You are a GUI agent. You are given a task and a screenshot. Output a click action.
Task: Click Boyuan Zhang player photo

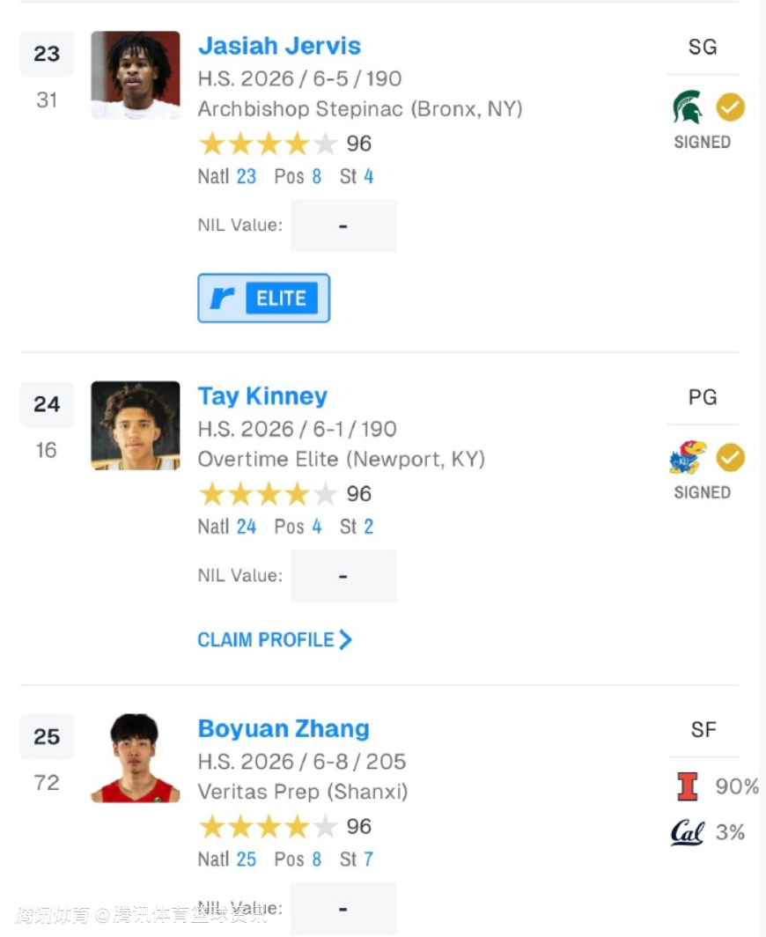click(x=136, y=758)
